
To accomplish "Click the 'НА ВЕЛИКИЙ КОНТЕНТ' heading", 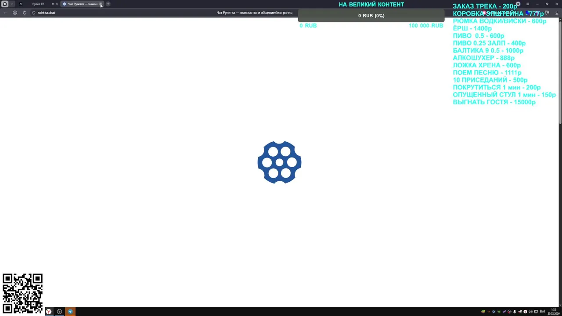I will (x=371, y=4).
